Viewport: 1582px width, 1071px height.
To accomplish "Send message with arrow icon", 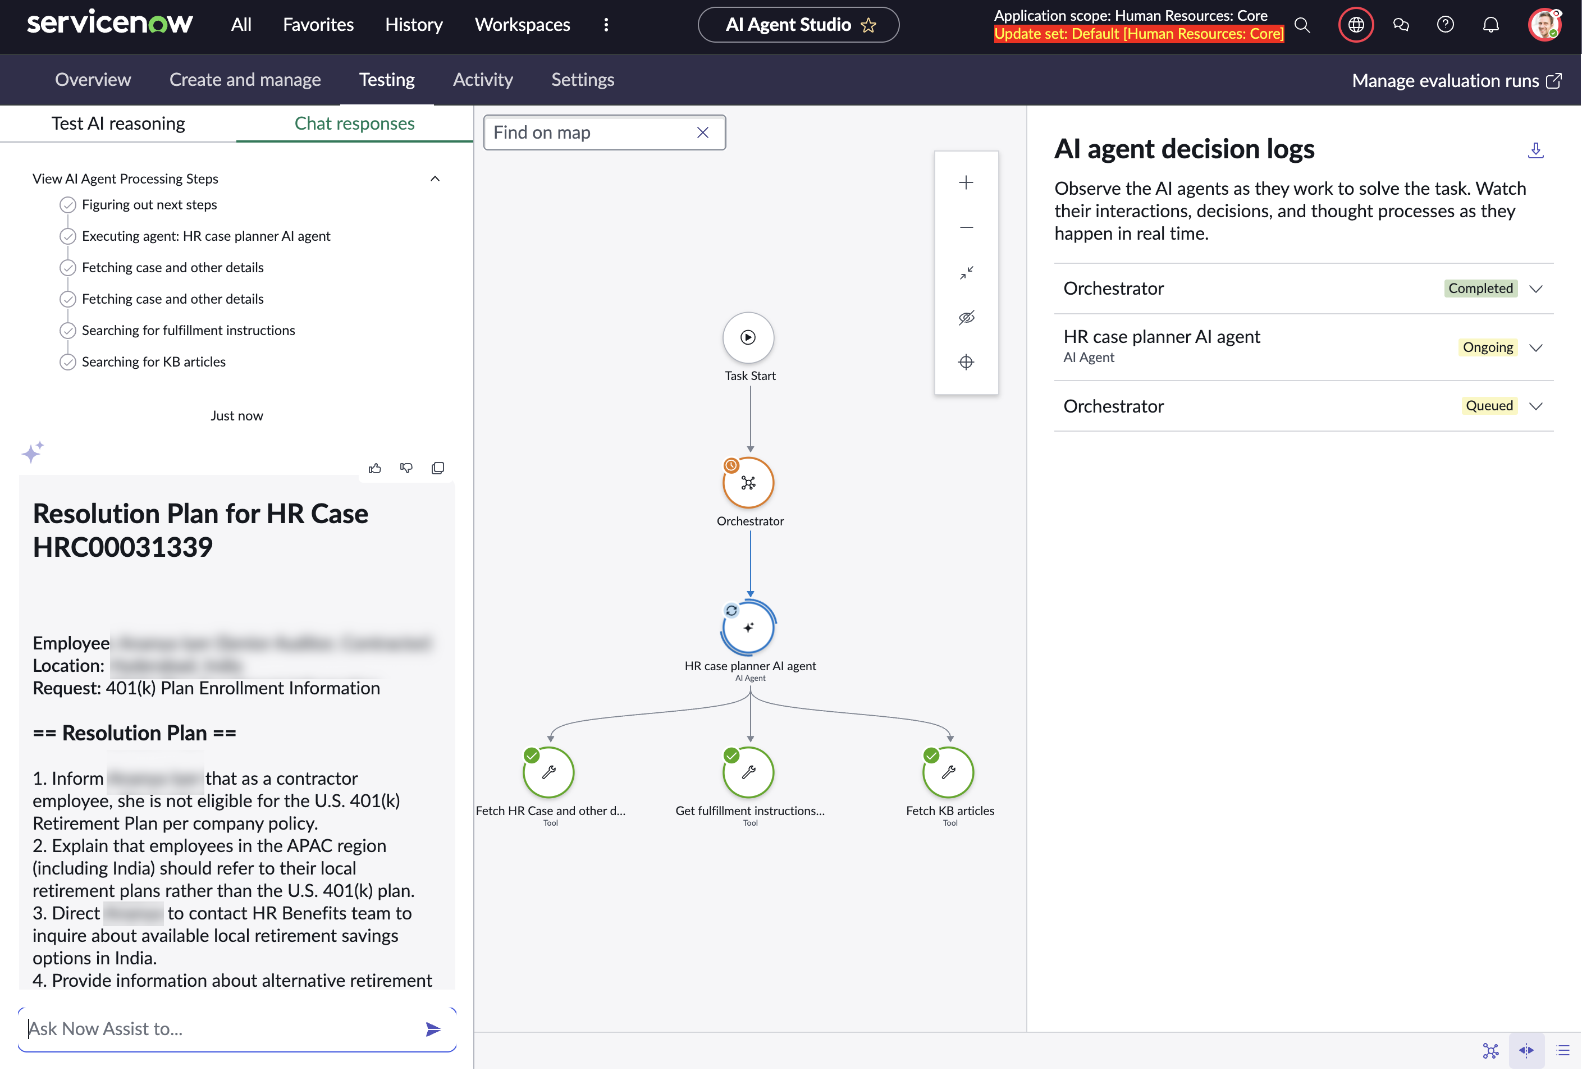I will [433, 1029].
